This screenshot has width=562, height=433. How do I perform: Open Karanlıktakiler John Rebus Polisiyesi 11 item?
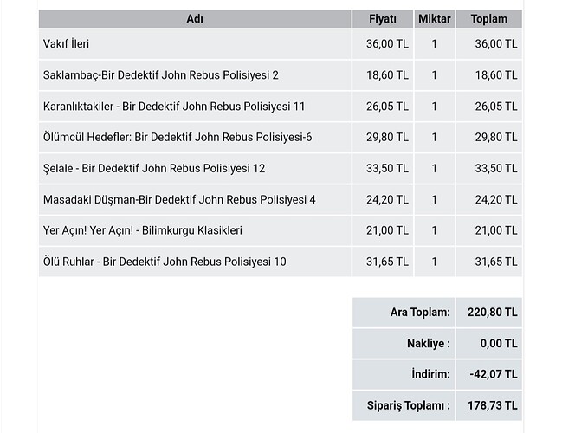pyautogui.click(x=174, y=107)
